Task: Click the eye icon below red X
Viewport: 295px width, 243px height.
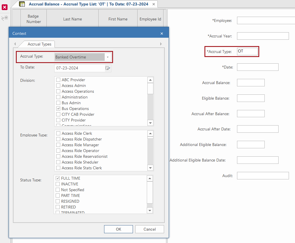Action: click(5, 18)
